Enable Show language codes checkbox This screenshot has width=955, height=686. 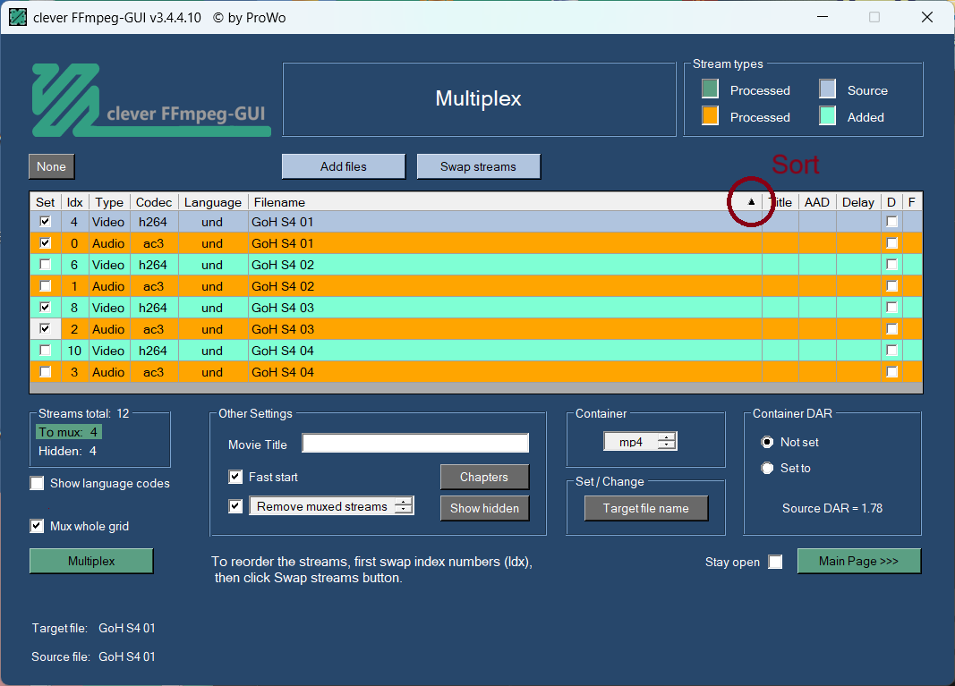(38, 484)
